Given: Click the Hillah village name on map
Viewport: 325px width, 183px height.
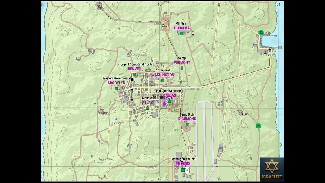Looking at the screenshot, I should 245,114.
